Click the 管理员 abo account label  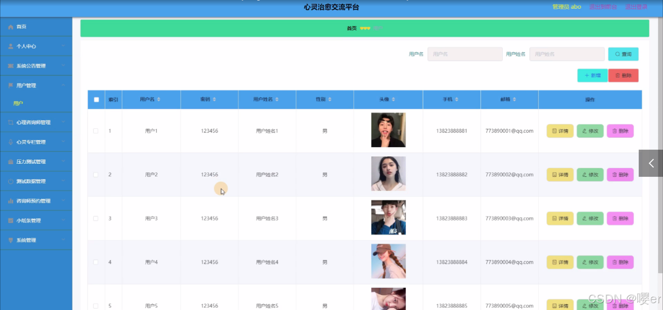tap(567, 7)
